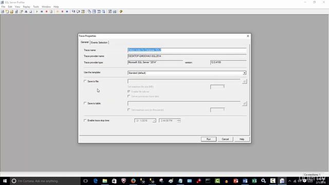Click the last toolbar icon, yellow round one
The width and height of the screenshot is (329, 185).
(121, 11)
